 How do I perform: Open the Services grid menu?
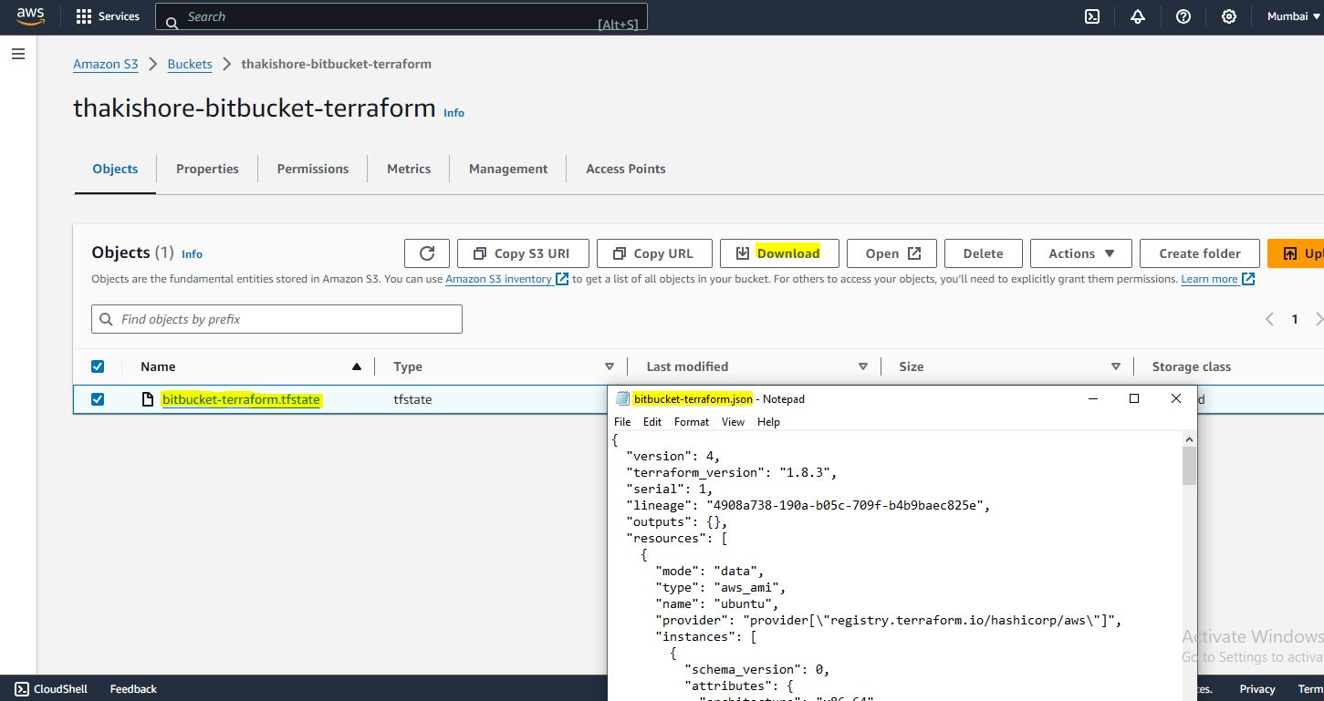point(108,16)
